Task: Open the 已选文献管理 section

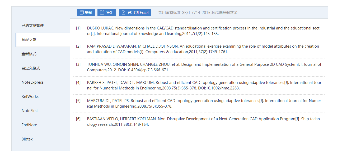Action: coord(33,26)
